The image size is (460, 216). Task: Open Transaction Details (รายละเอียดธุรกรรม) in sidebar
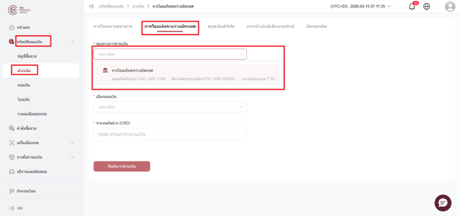32,113
